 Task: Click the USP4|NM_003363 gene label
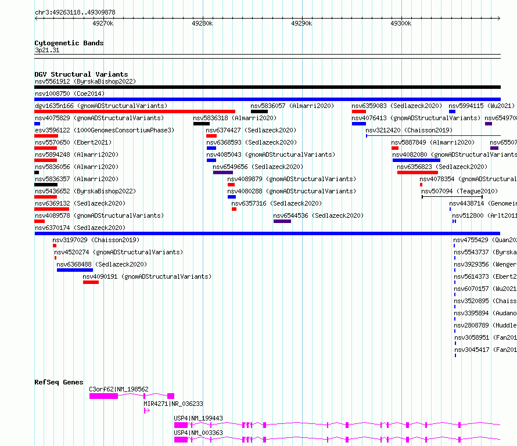[199, 433]
